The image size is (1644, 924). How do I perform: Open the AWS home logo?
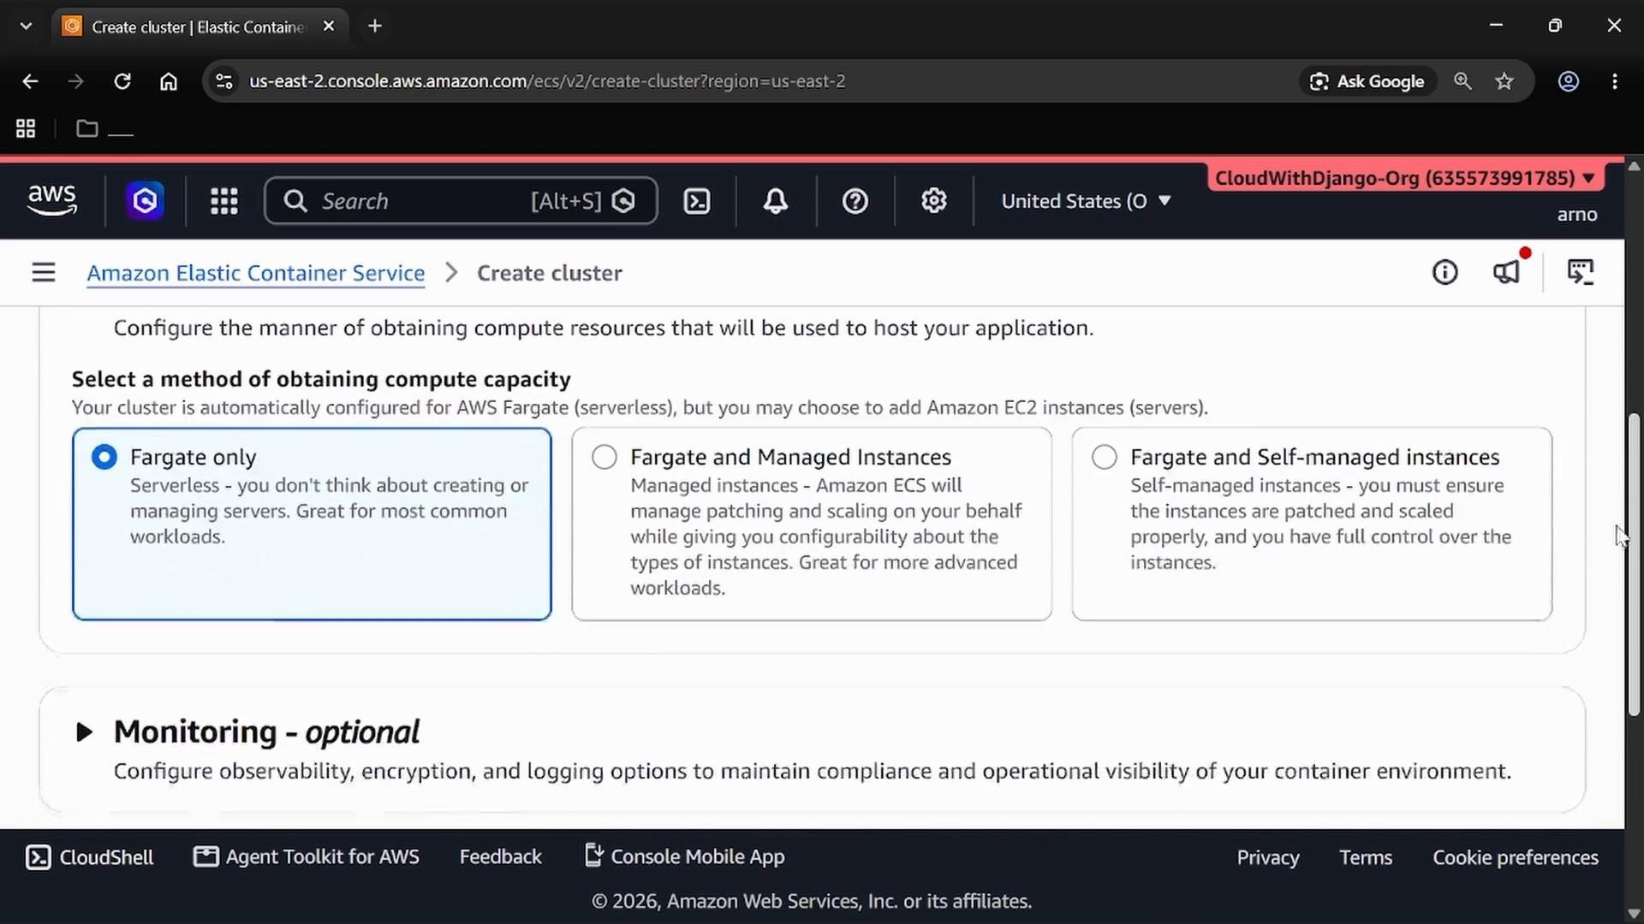click(x=52, y=201)
